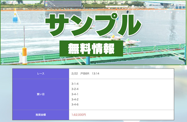Image resolution: width=187 pixels, height=122 pixels.
Task: Click the 3-4-1 betting combination
Action: pos(75,94)
